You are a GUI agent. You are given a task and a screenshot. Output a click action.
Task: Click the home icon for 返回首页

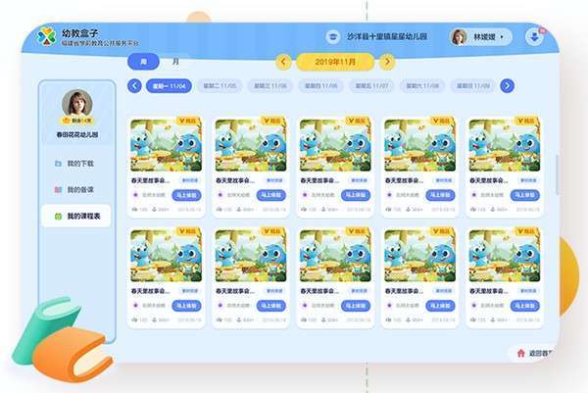[521, 353]
